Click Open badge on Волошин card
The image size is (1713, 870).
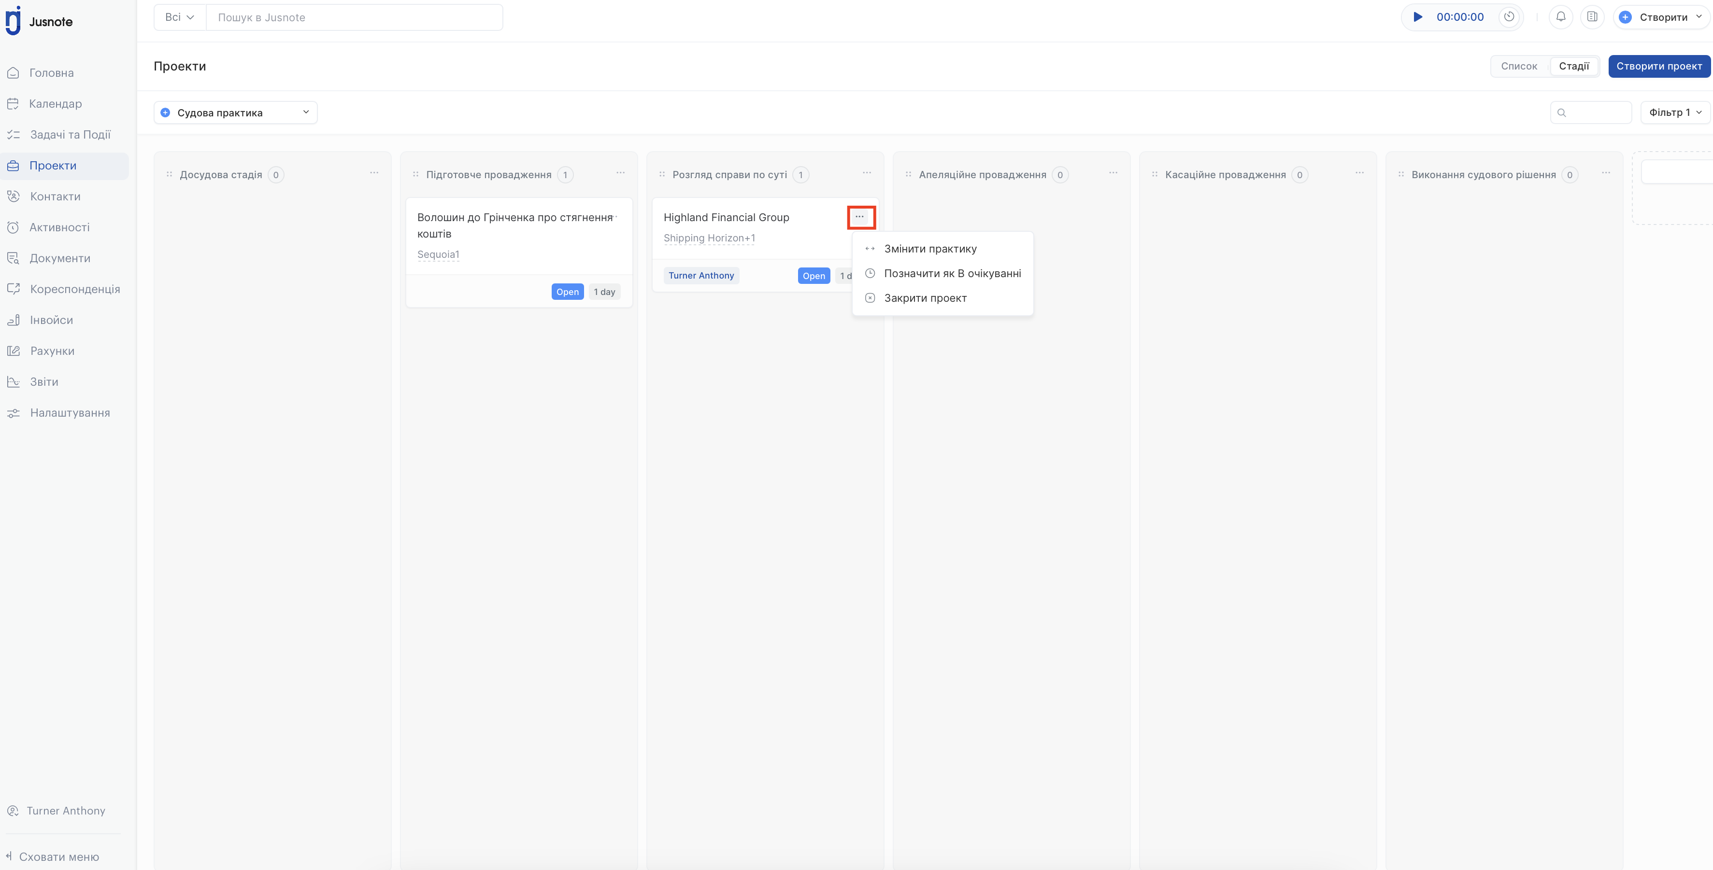pos(567,292)
